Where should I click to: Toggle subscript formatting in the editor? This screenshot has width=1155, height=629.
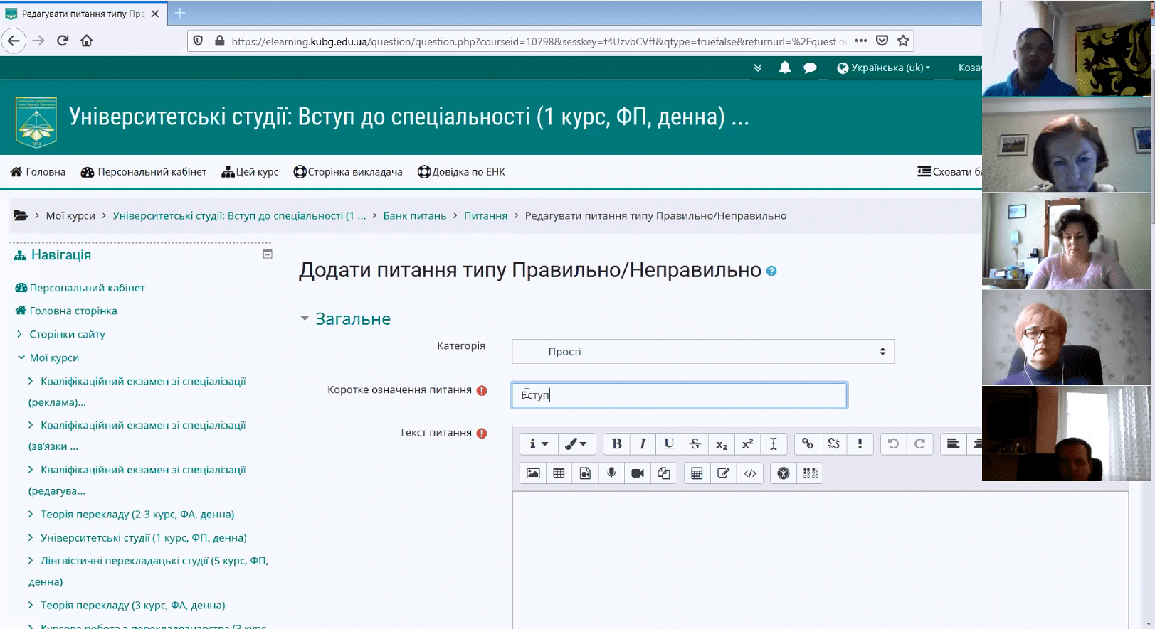pos(722,444)
